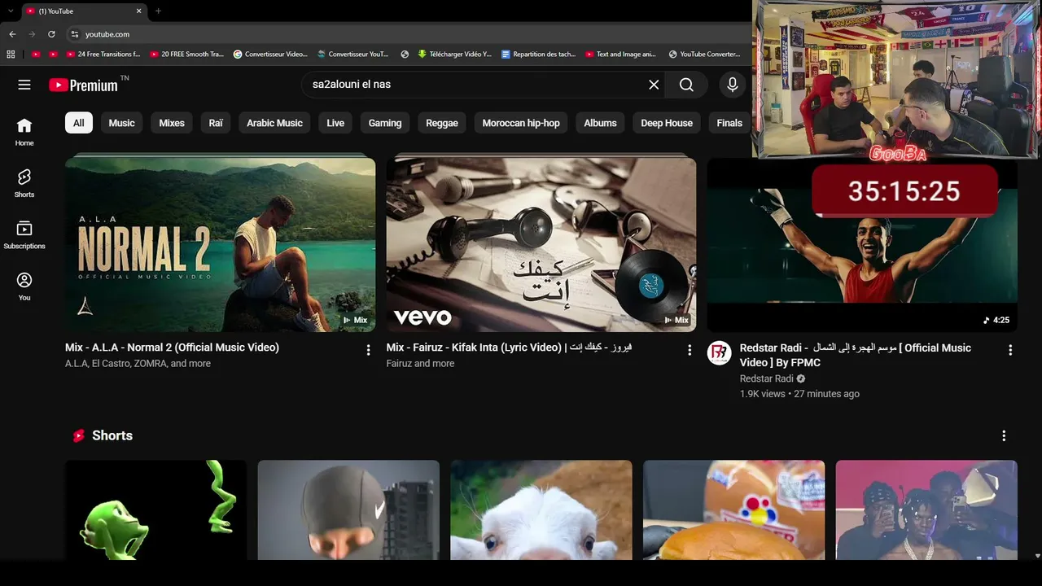Select the All filter chip

pyautogui.click(x=79, y=123)
